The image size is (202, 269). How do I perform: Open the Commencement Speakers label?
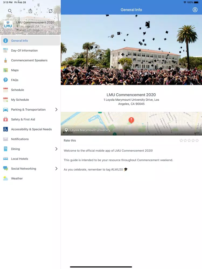(29, 60)
